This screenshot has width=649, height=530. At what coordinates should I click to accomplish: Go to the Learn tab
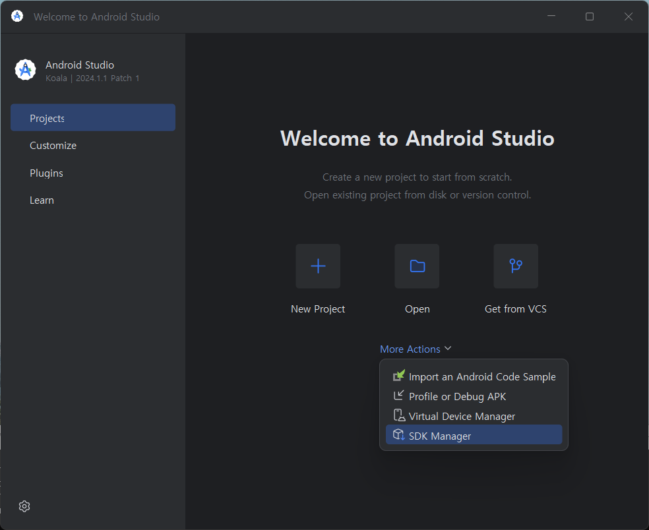pos(93,200)
